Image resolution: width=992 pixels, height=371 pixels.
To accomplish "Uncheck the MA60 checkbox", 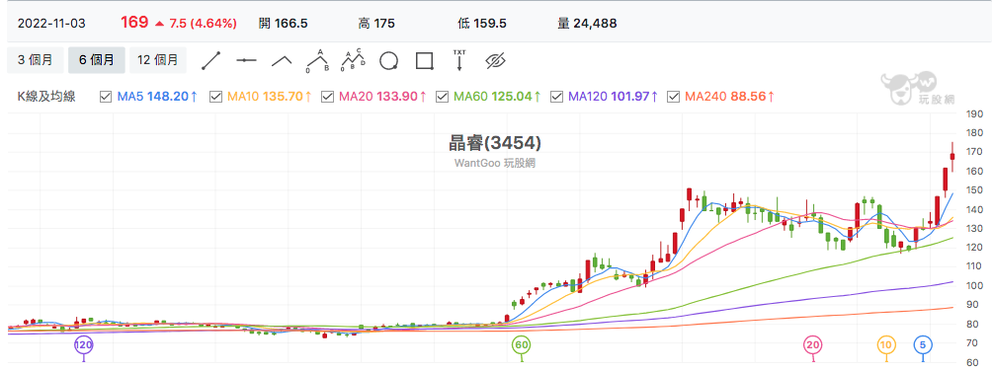I will click(443, 97).
